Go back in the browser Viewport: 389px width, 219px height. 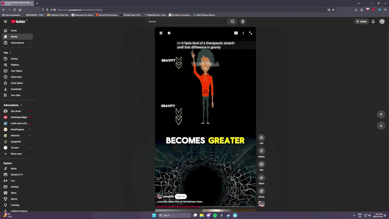coord(4,10)
